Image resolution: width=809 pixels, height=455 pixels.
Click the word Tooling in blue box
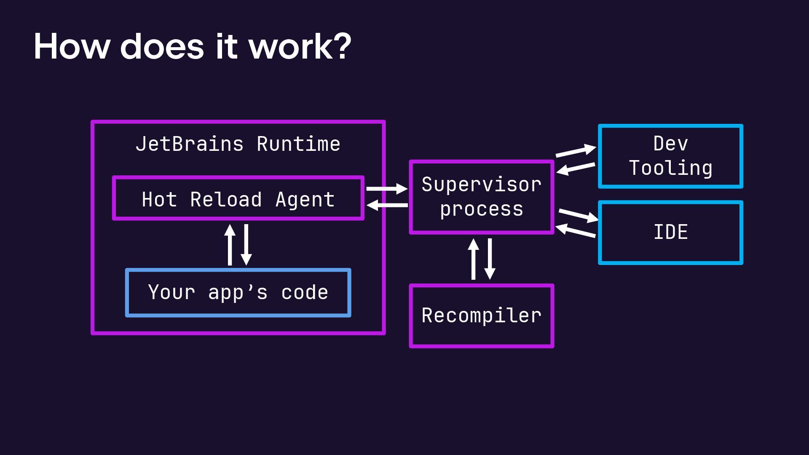[670, 168]
